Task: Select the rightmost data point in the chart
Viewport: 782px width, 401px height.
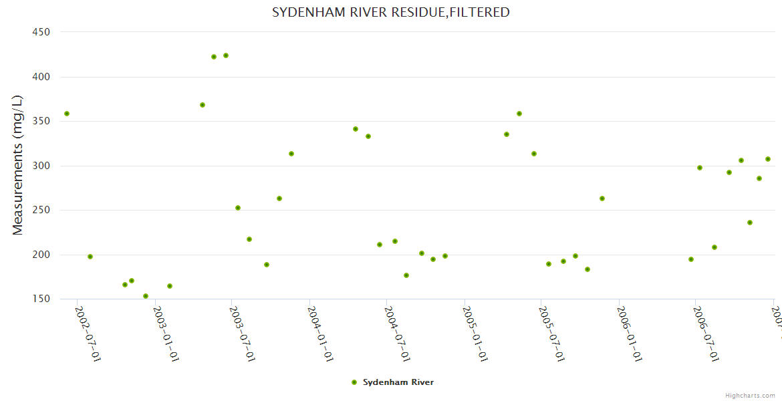Action: [x=768, y=159]
